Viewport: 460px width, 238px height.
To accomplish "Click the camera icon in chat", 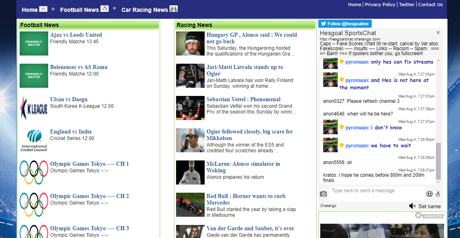I will [x=323, y=194].
